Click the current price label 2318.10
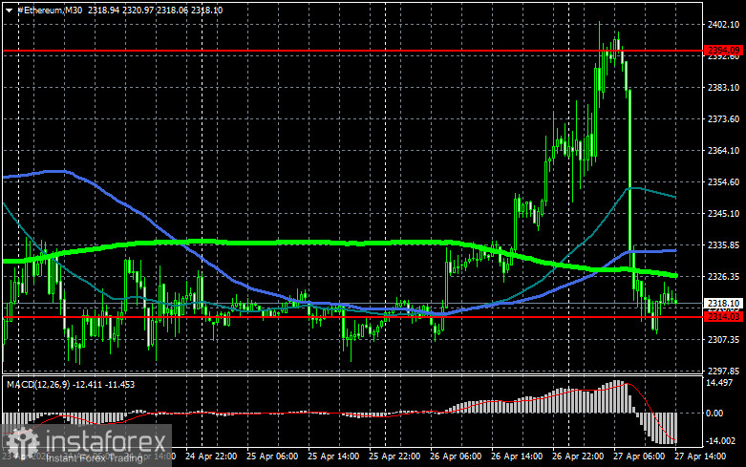The image size is (746, 467). (724, 303)
